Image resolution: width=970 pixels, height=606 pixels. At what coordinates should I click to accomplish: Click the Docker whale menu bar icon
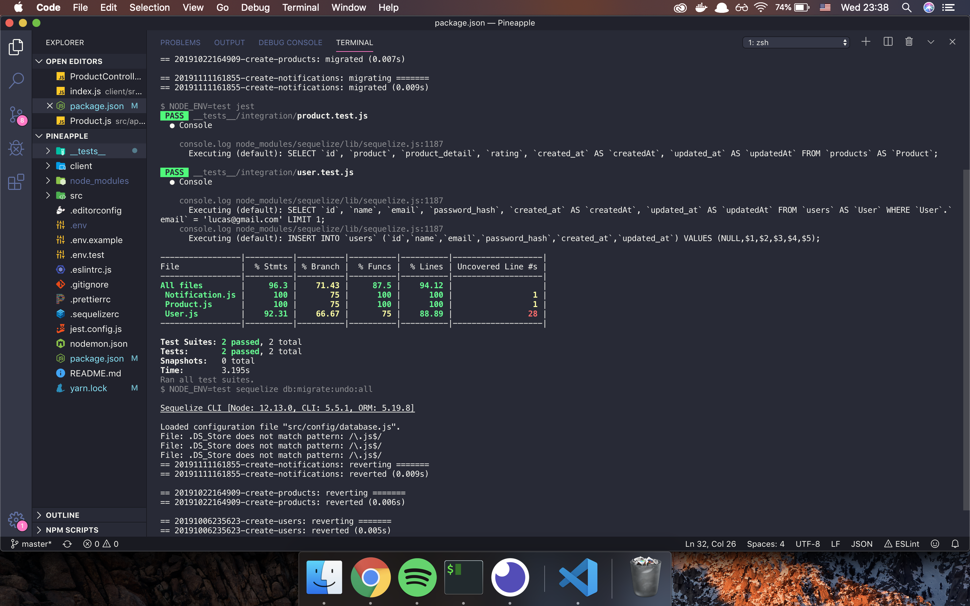point(701,7)
